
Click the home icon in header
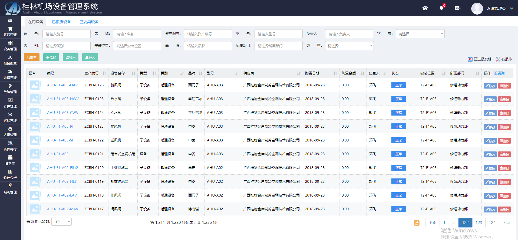[425, 8]
